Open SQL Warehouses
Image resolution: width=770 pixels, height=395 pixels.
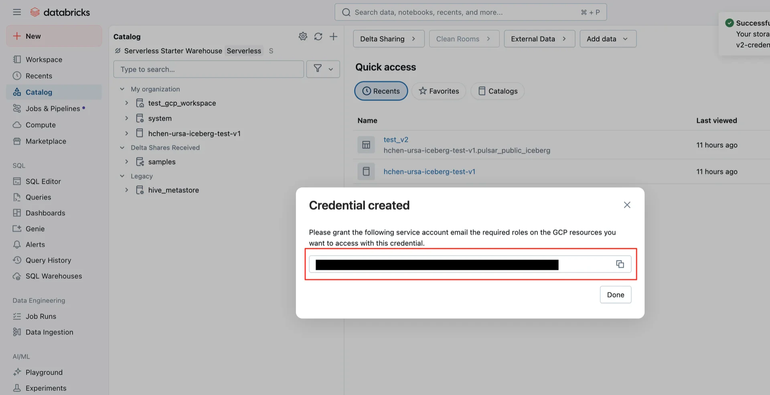[x=54, y=276]
